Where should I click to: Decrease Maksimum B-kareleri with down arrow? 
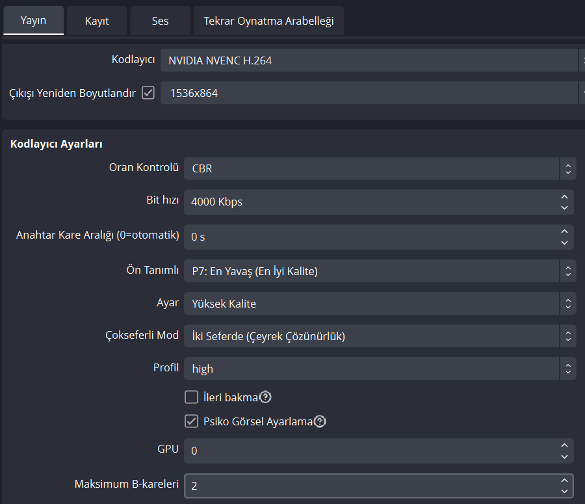(564, 491)
